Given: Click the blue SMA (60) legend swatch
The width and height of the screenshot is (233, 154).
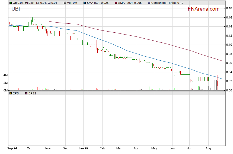Looking at the screenshot, I should coord(85,3).
